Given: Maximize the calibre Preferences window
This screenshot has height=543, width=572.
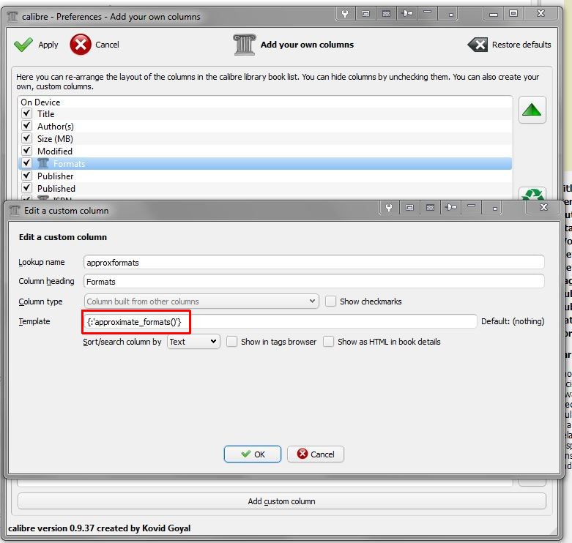Looking at the screenshot, I should 513,13.
